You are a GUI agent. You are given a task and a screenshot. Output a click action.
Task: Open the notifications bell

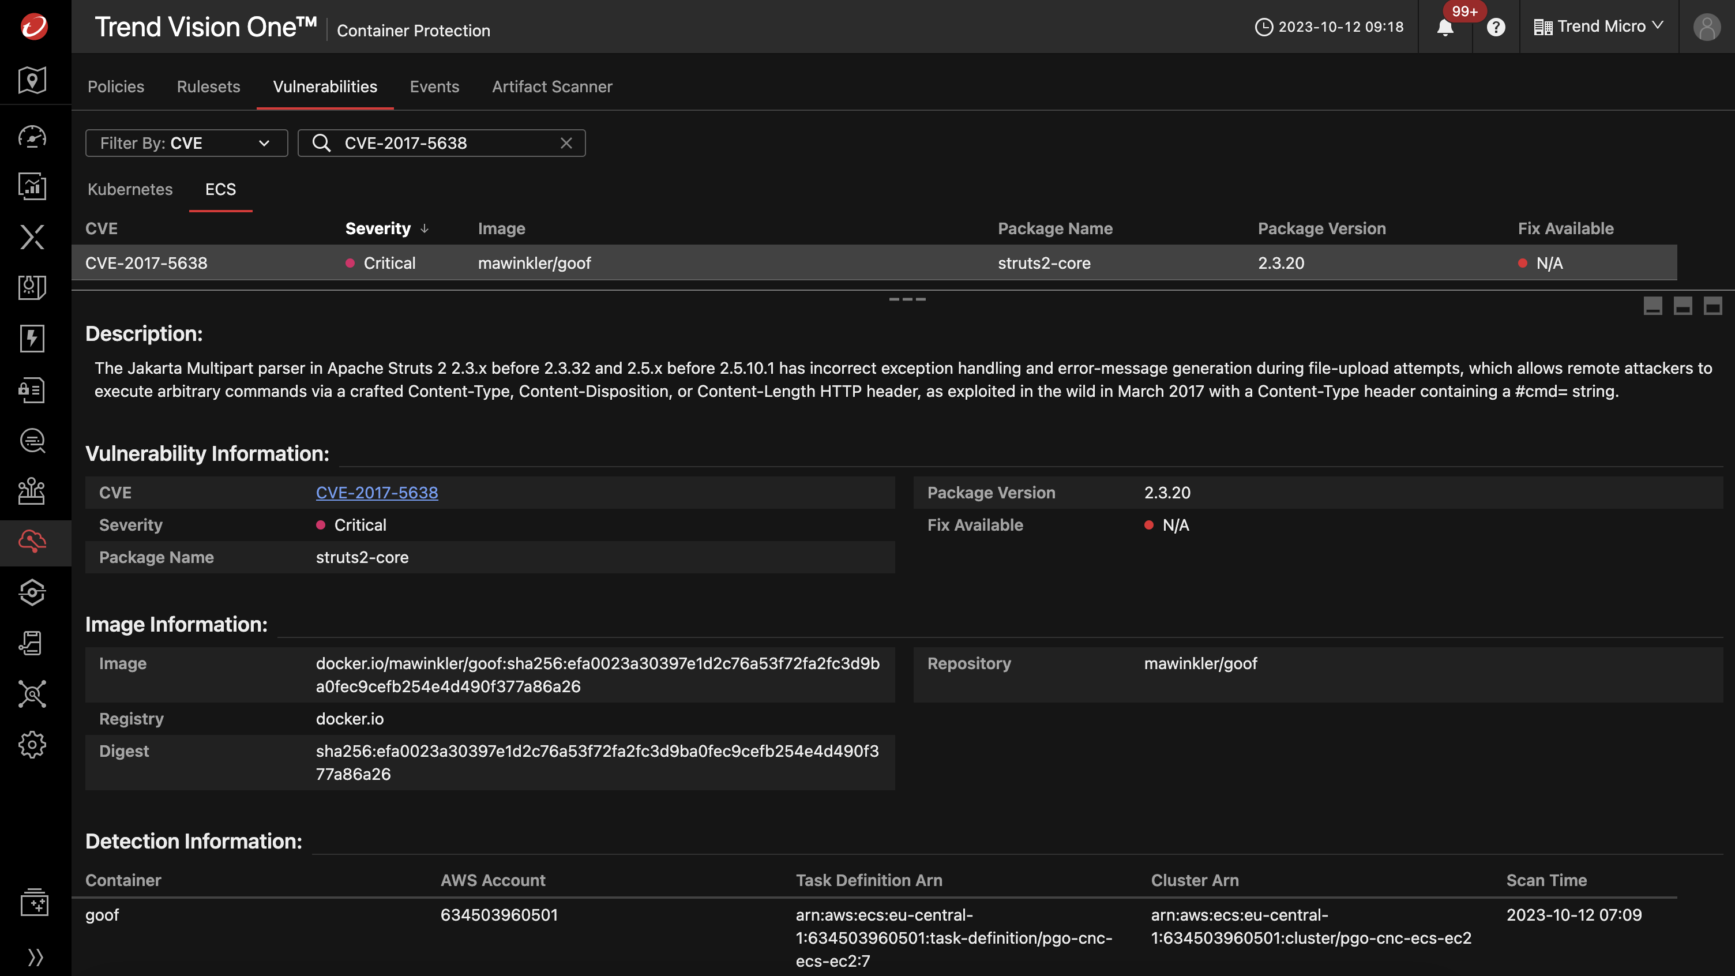coord(1445,27)
